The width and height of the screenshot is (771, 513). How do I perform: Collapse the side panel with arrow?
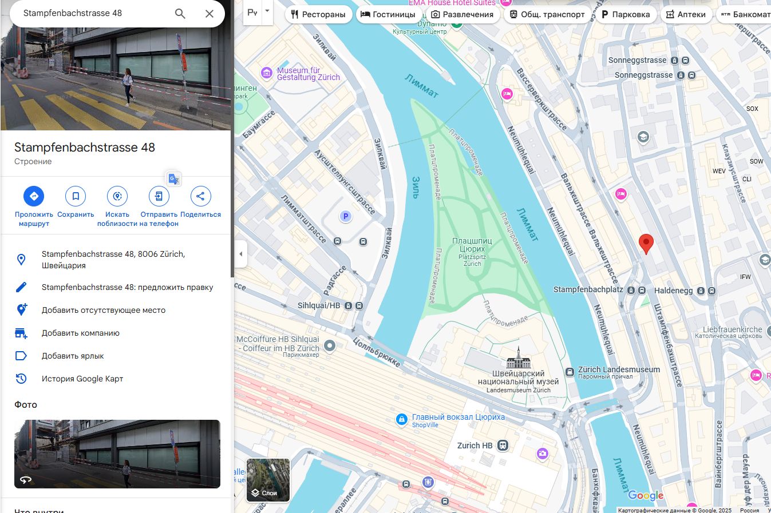coord(241,254)
